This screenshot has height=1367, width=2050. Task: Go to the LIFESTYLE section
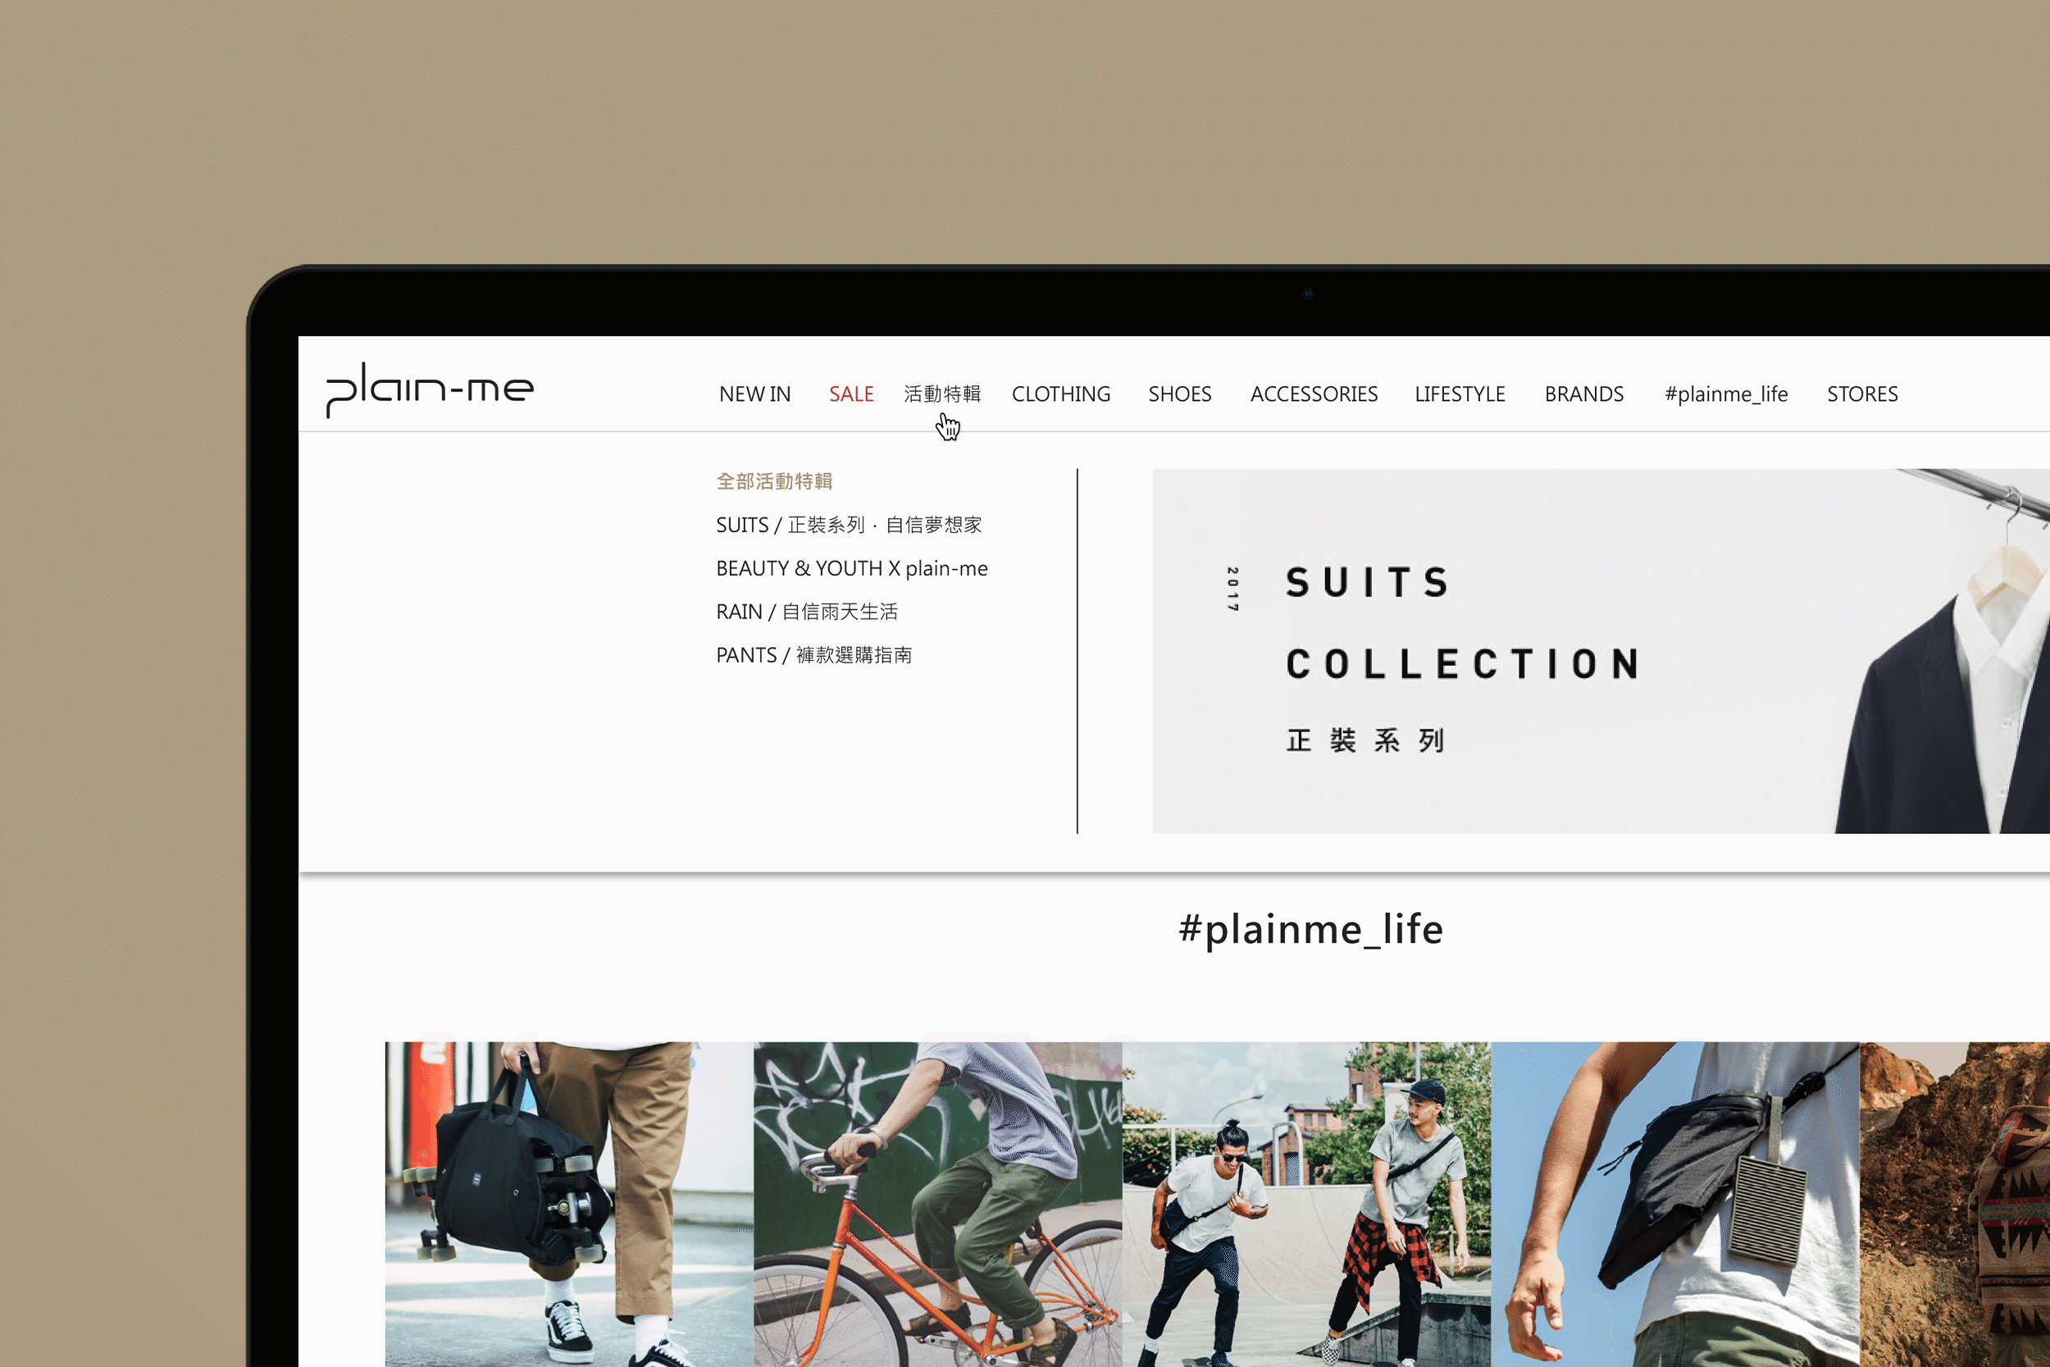pyautogui.click(x=1460, y=394)
